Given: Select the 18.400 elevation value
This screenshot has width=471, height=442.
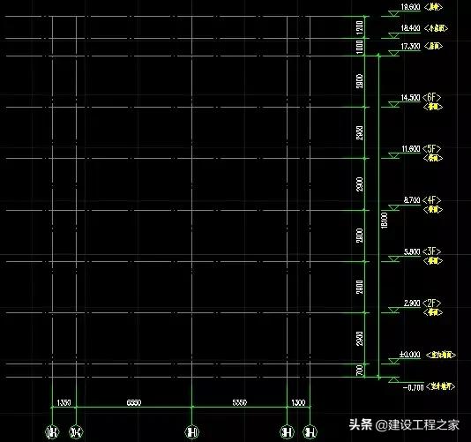Looking at the screenshot, I should [x=410, y=28].
